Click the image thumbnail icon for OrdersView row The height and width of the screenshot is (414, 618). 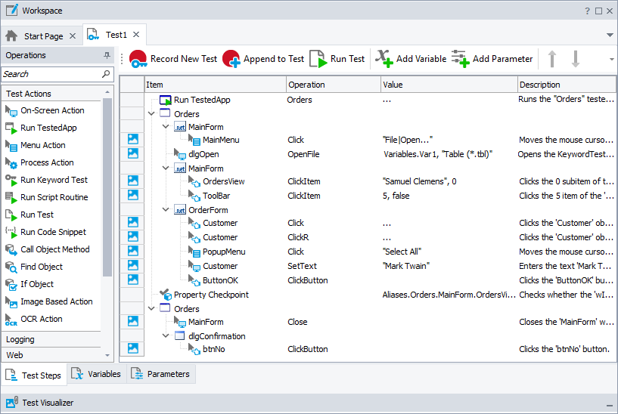pos(133,181)
